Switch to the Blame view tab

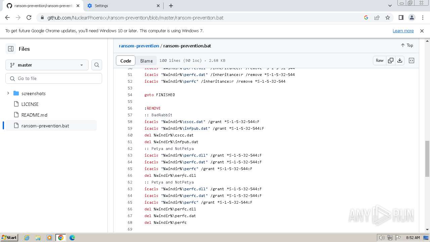146,61
